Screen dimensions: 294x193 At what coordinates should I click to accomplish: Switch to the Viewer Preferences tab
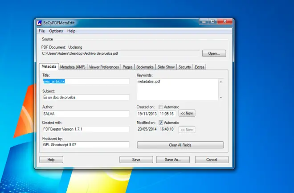tap(104, 67)
